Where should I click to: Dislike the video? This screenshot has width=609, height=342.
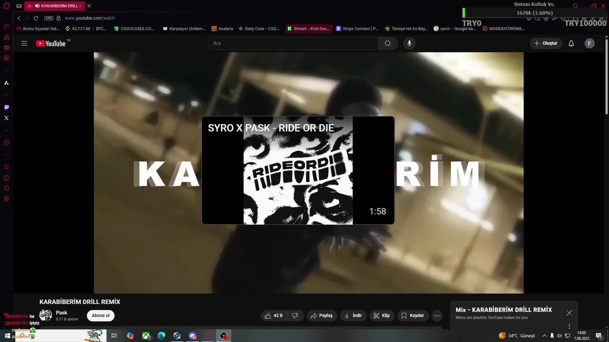[295, 315]
